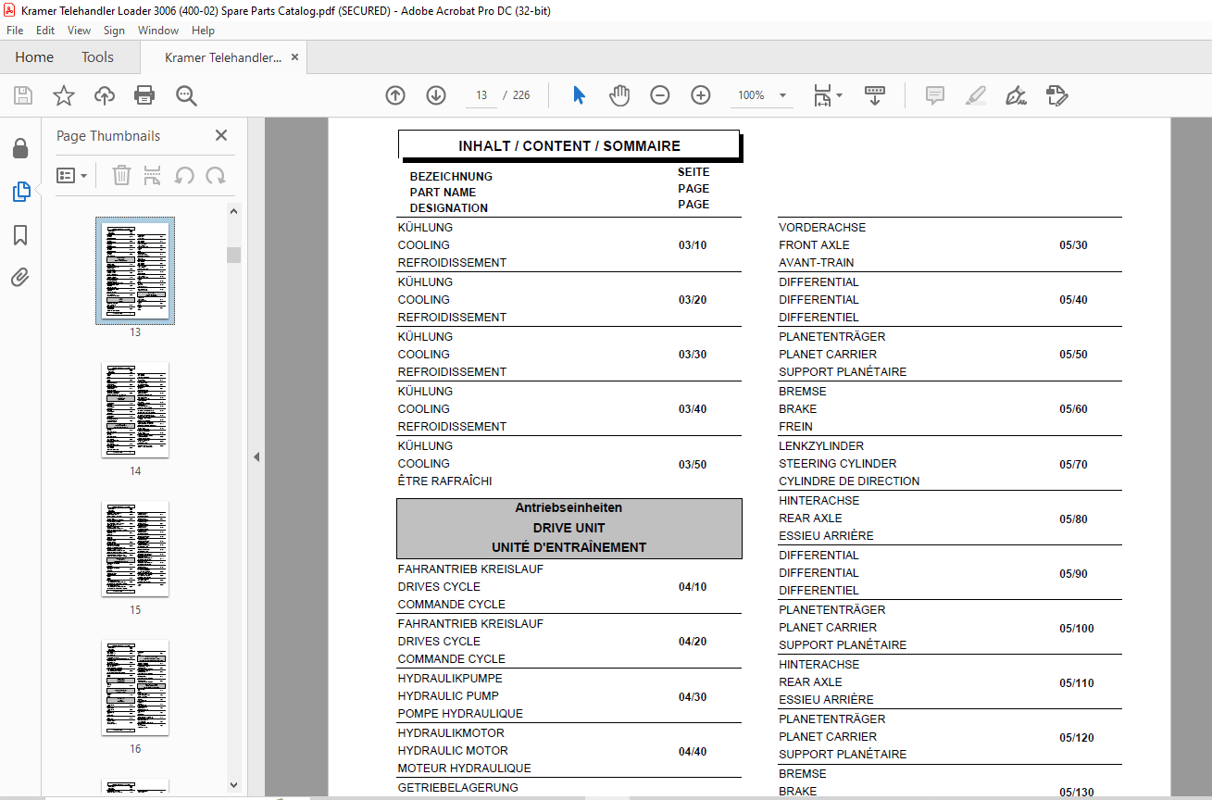Screen dimensions: 1212x800
Task: Click the Fit page width icon
Action: (822, 95)
